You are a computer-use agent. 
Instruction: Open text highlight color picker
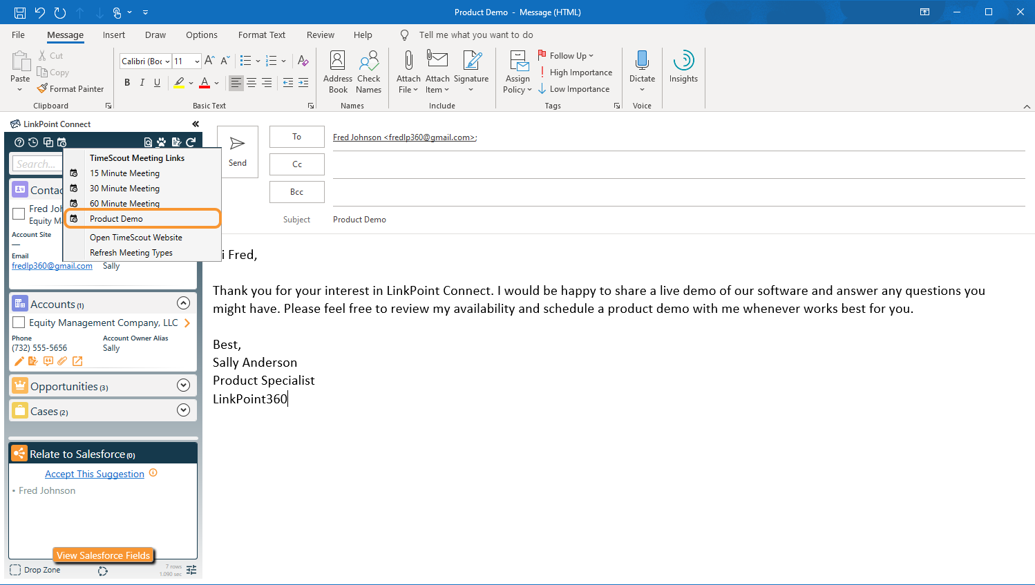pos(191,83)
